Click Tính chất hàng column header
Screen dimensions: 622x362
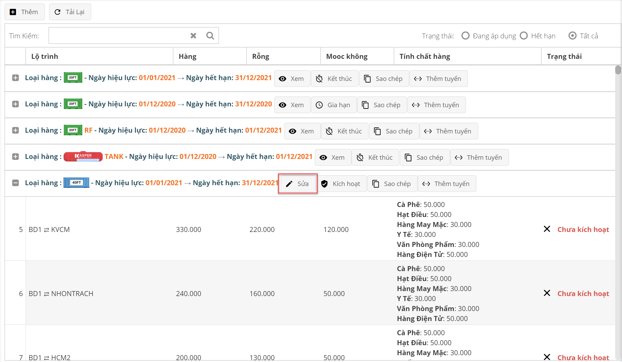(x=424, y=56)
